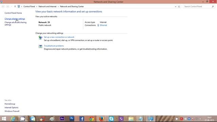
Task: Launch Google Chrome from the taskbar
Action: pos(92,119)
